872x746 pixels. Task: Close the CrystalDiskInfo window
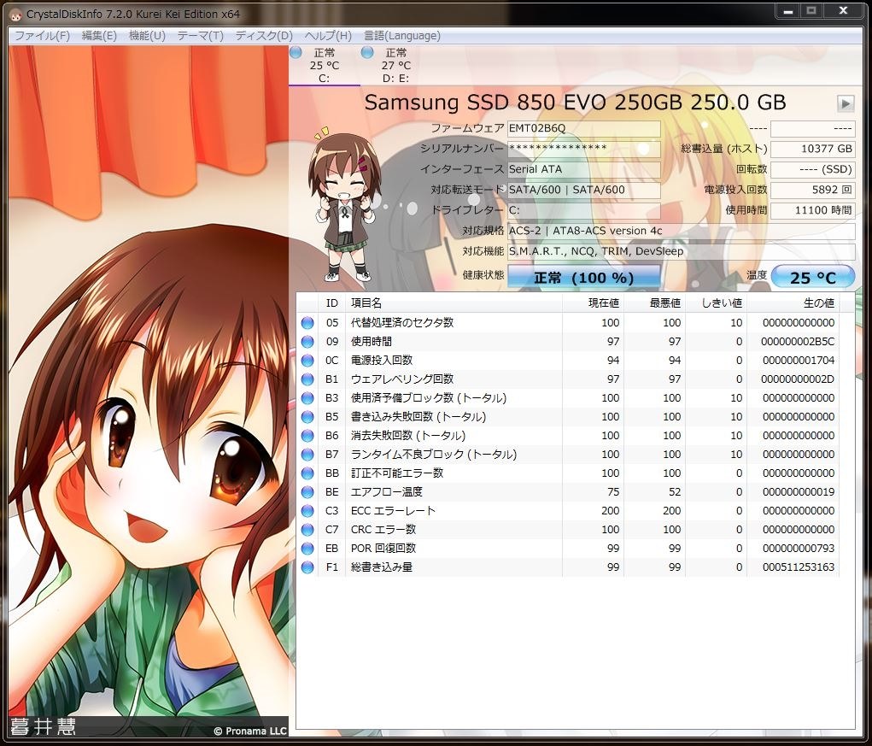[843, 10]
